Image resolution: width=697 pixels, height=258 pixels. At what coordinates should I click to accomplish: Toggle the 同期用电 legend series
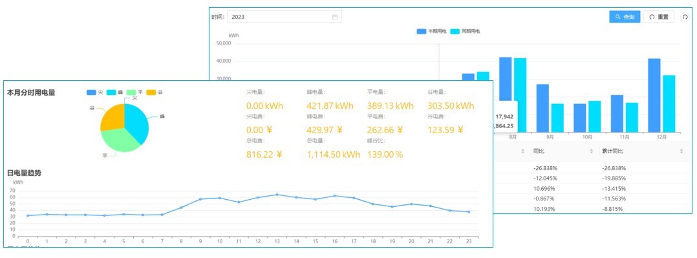pos(465,32)
